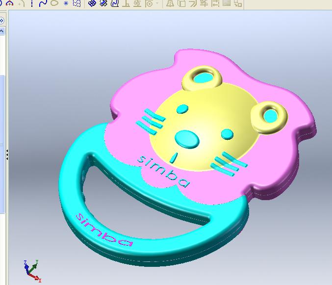Viewport: 332px width, 285px height.
Task: Select the Point (asterisk) sketch tool
Action: (x=66, y=3)
